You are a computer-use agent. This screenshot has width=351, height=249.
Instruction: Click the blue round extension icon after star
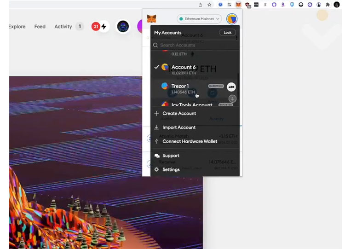click(220, 5)
